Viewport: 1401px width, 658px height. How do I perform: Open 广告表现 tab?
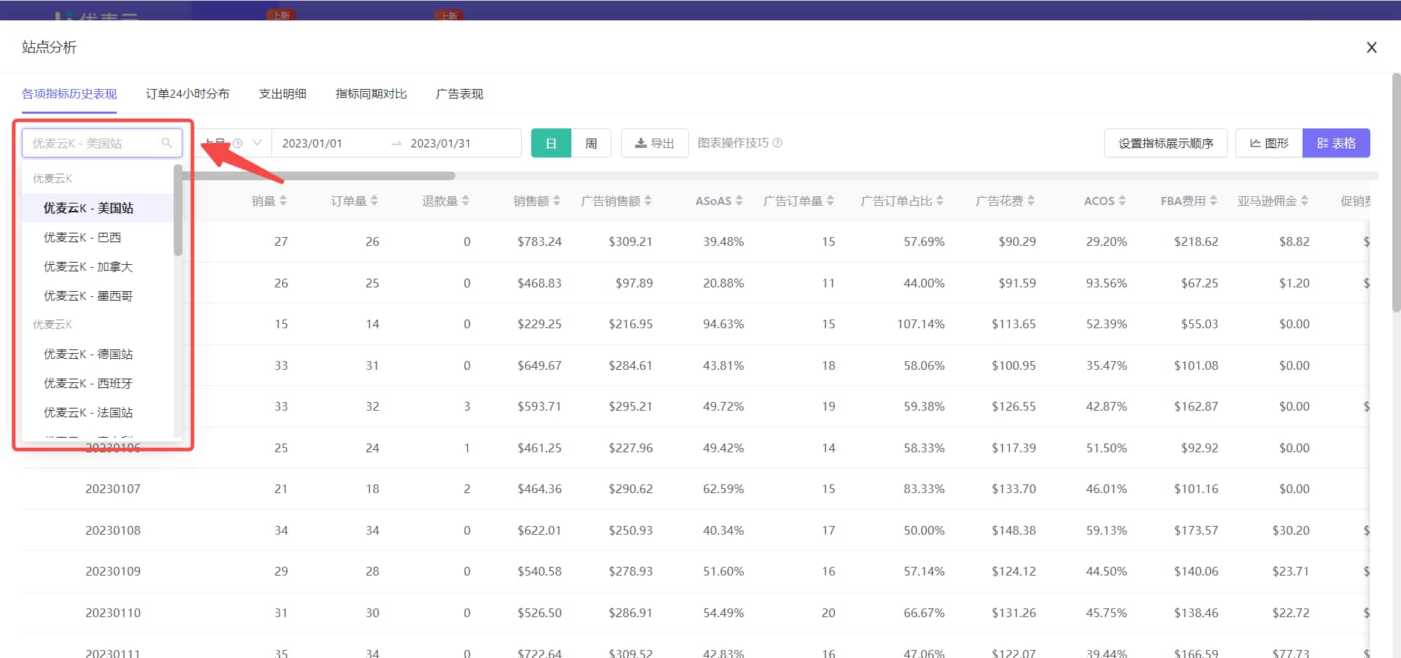(459, 93)
